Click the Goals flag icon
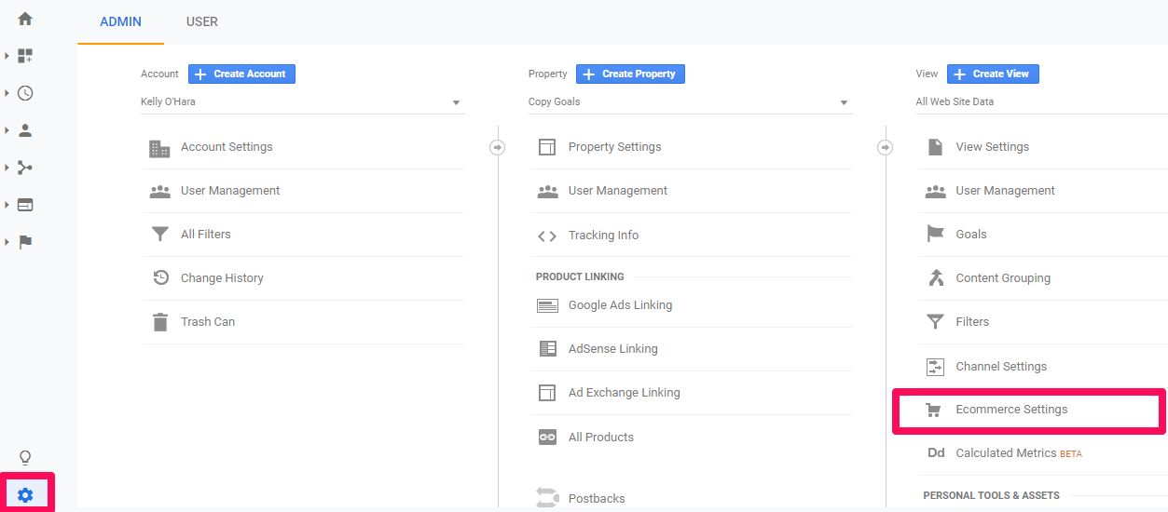 click(935, 235)
